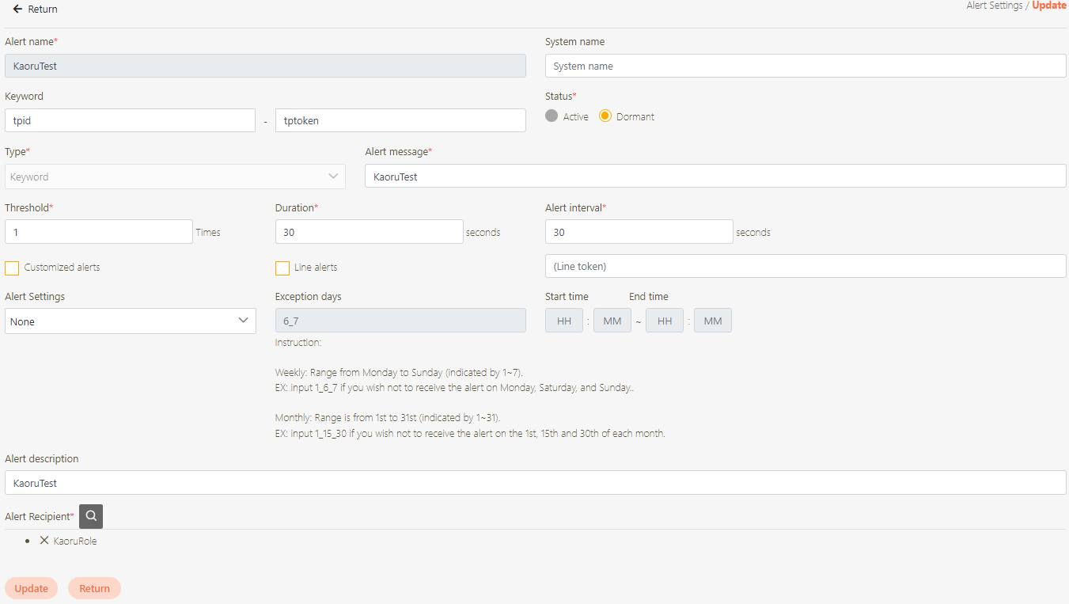Click into the System name field
This screenshot has width=1069, height=604.
pos(806,66)
